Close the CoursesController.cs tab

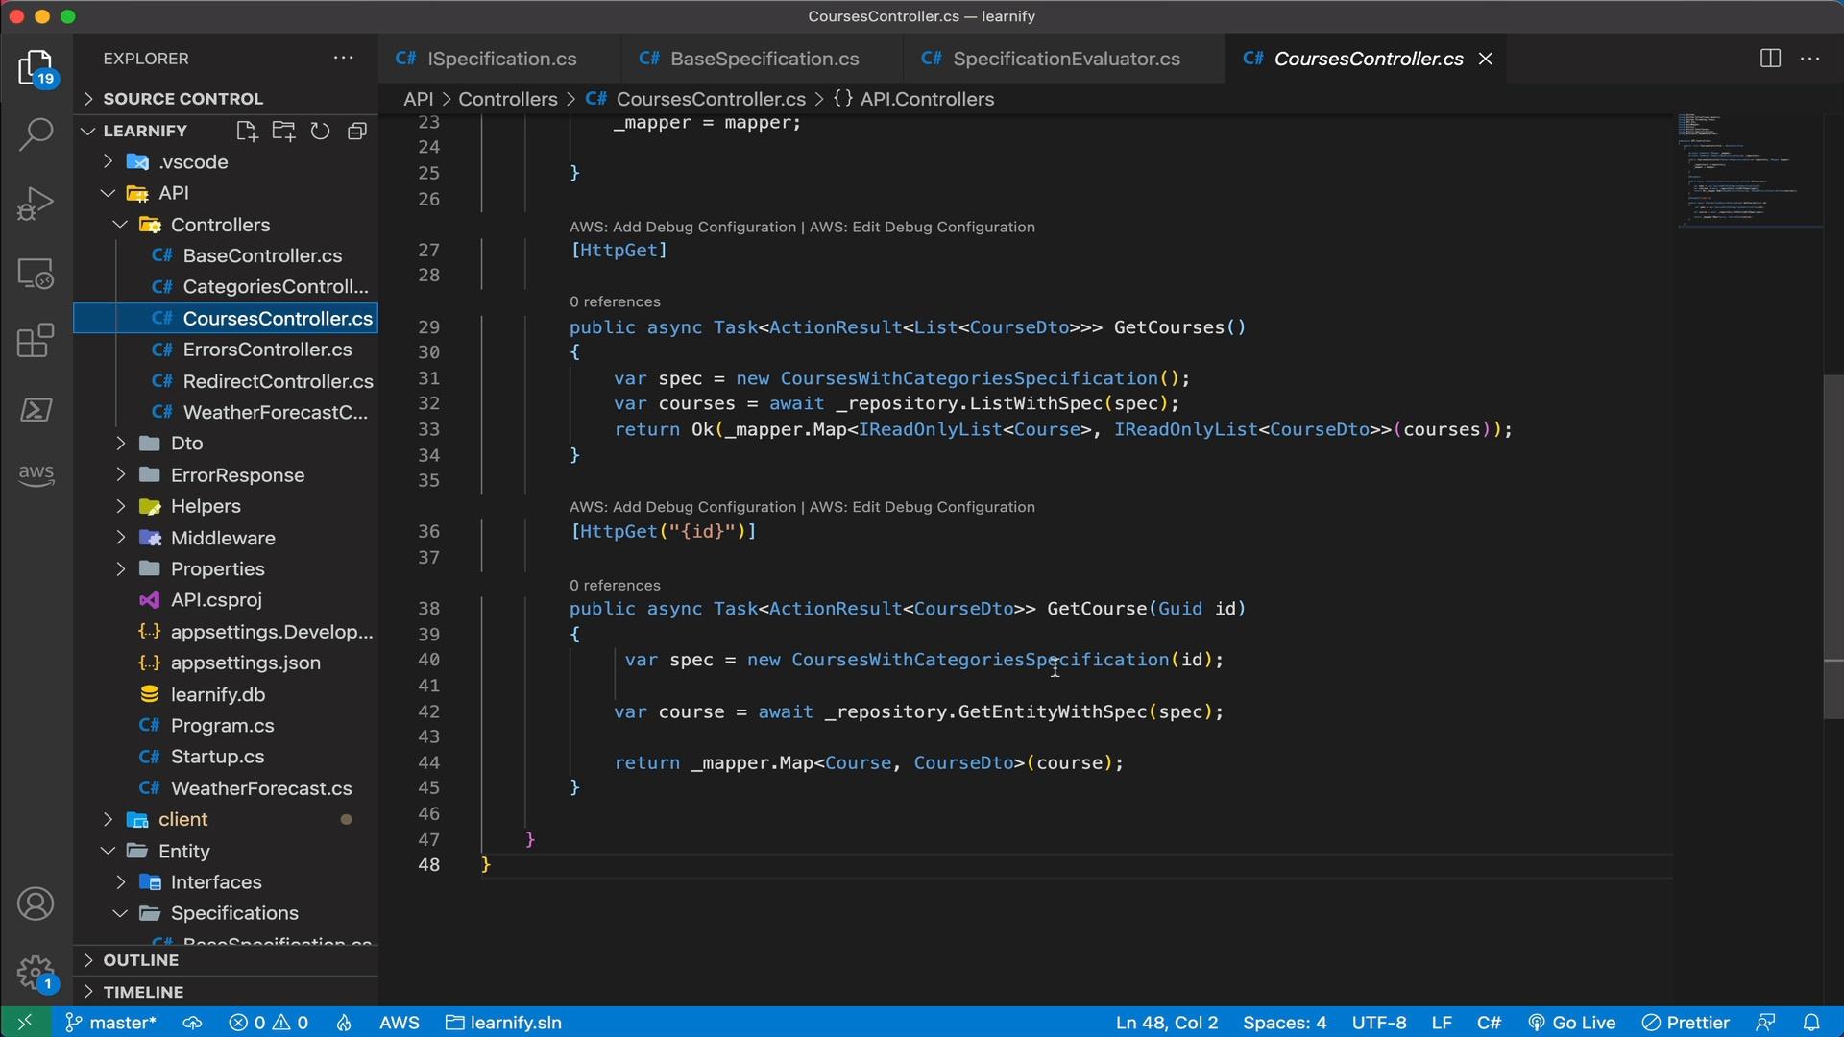point(1484,59)
